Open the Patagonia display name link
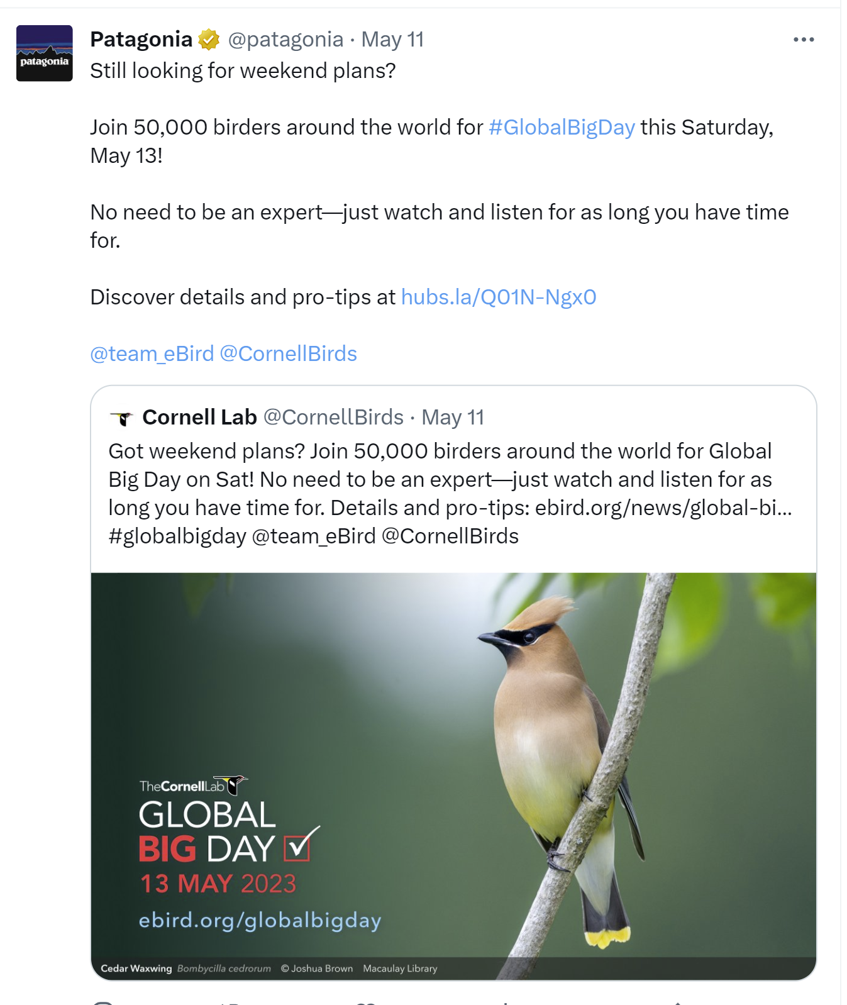The height and width of the screenshot is (1005, 847). pos(141,40)
